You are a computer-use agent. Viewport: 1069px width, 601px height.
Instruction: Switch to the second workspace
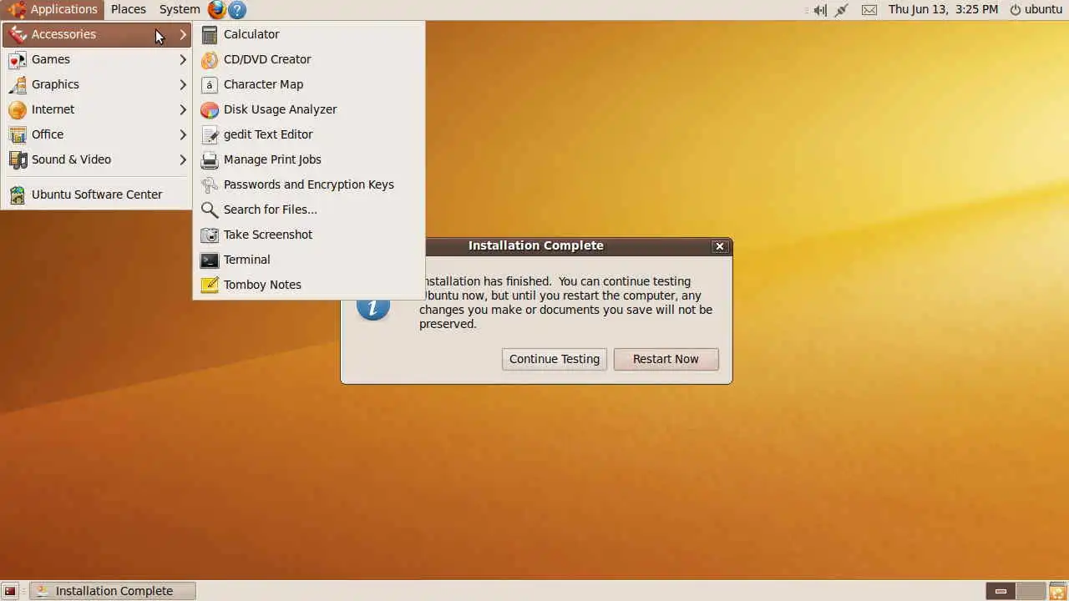click(x=1031, y=591)
